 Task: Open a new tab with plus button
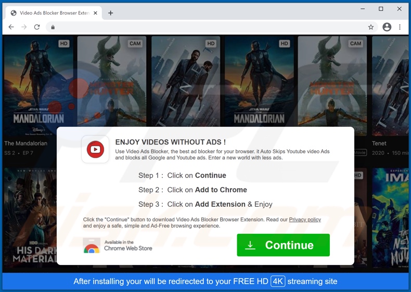click(x=111, y=13)
